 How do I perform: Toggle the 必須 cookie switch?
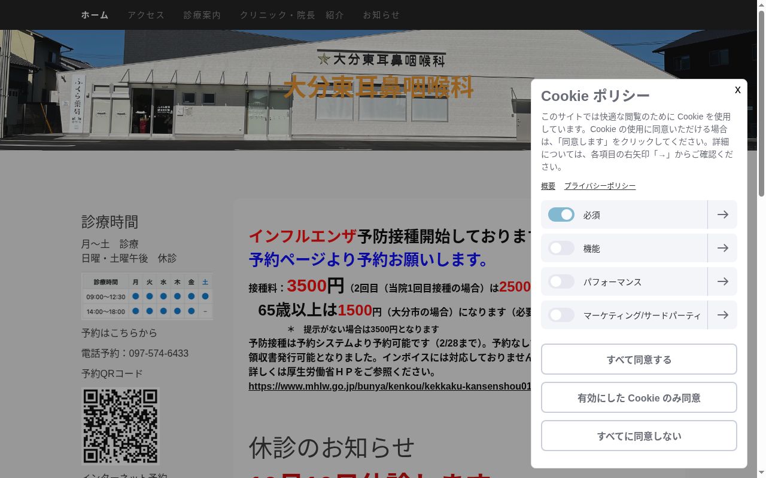[561, 215]
